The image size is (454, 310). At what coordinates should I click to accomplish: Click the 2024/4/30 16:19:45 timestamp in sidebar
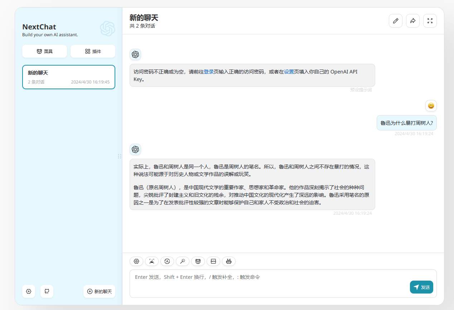[x=90, y=82]
